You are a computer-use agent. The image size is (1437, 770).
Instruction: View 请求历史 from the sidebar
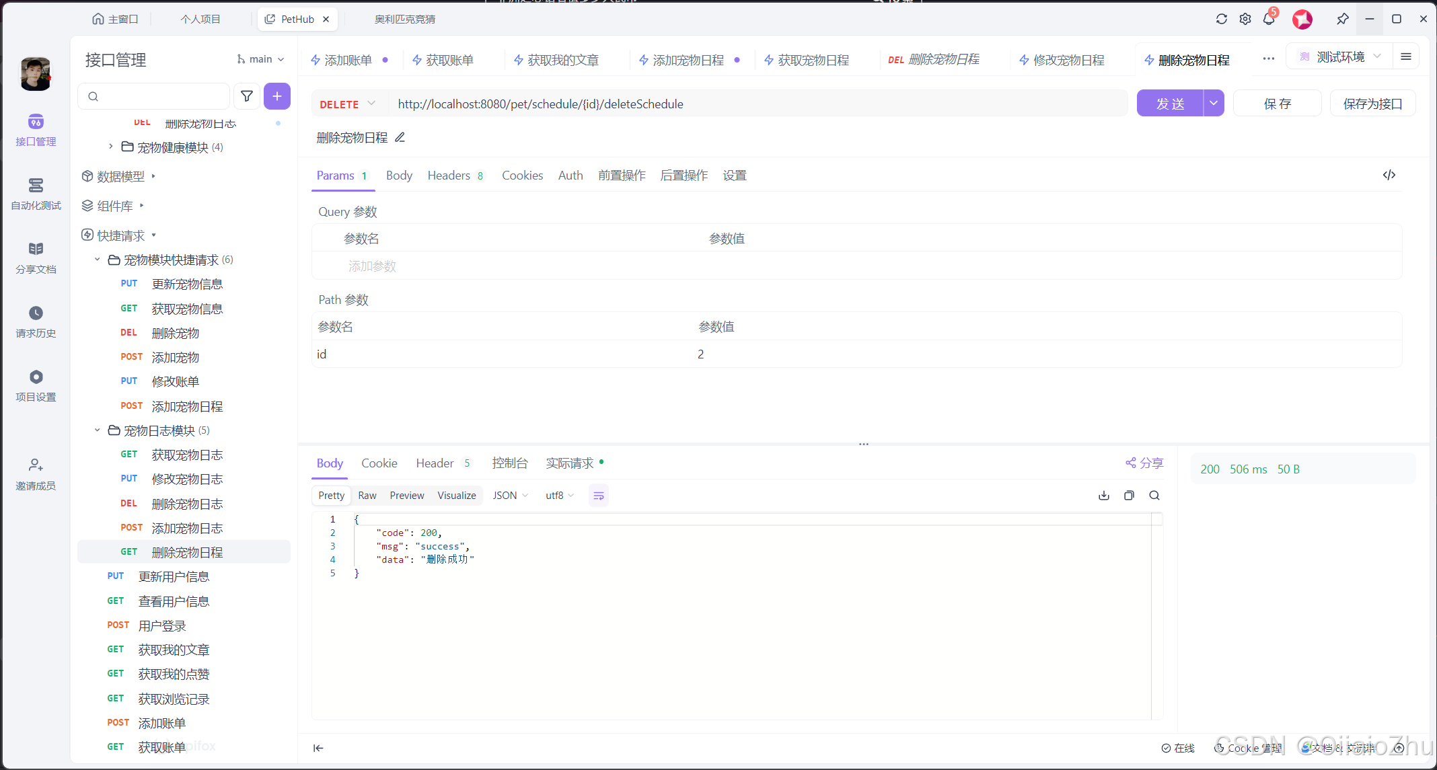(36, 321)
